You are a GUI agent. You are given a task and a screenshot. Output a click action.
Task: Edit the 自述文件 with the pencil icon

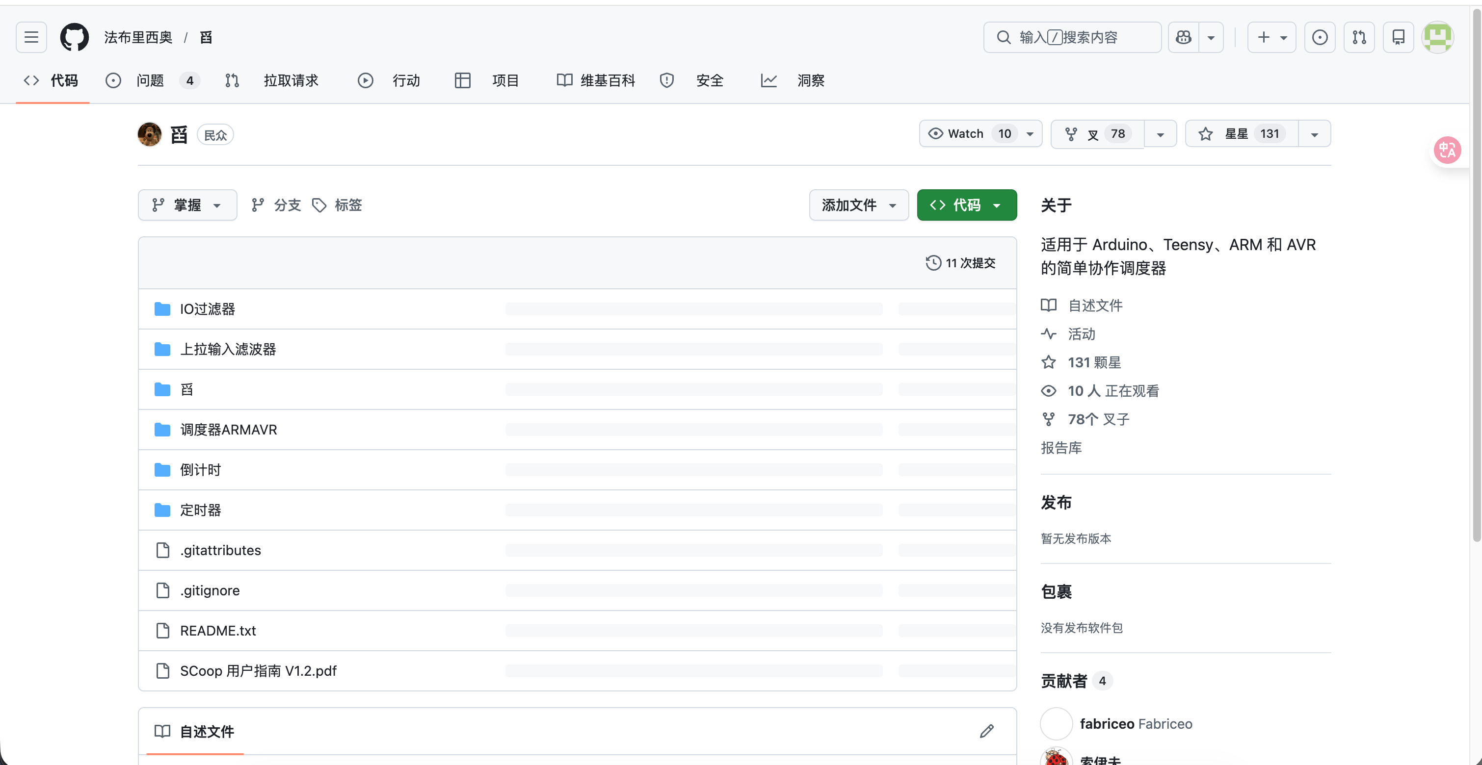[x=986, y=731]
